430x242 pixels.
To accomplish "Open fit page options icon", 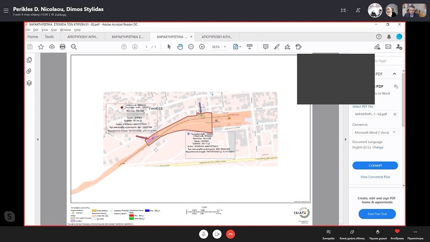I will (236, 47).
